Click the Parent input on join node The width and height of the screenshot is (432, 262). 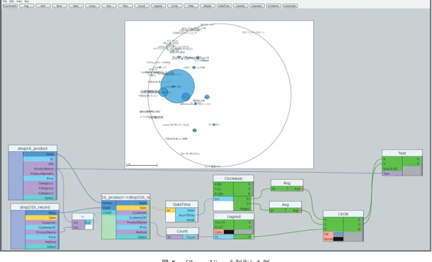(x=109, y=203)
